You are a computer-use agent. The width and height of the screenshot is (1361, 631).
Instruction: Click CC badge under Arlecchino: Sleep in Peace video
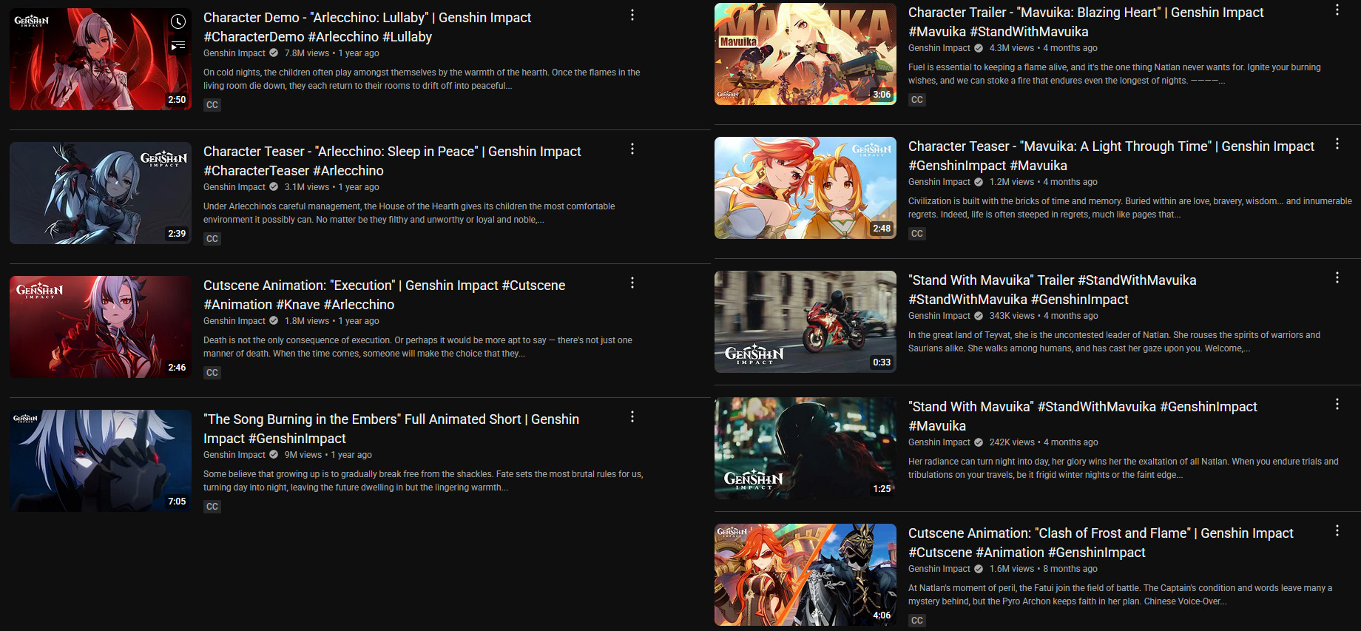[212, 239]
